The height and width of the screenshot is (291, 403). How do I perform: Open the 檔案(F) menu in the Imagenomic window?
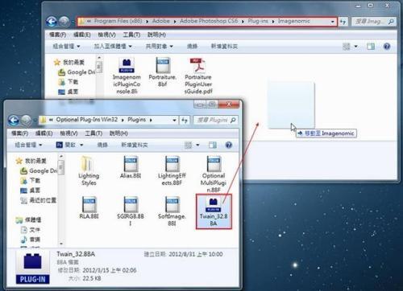pos(58,35)
